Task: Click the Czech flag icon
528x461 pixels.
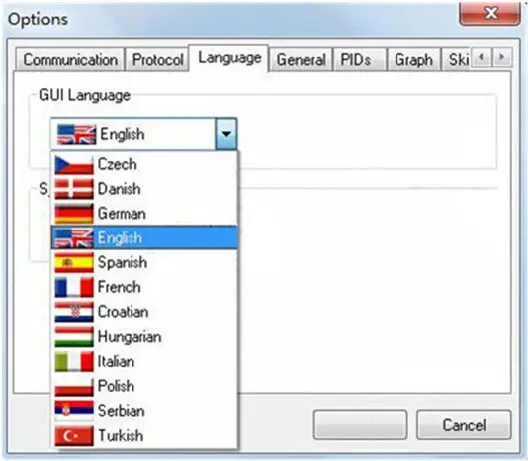Action: click(74, 165)
